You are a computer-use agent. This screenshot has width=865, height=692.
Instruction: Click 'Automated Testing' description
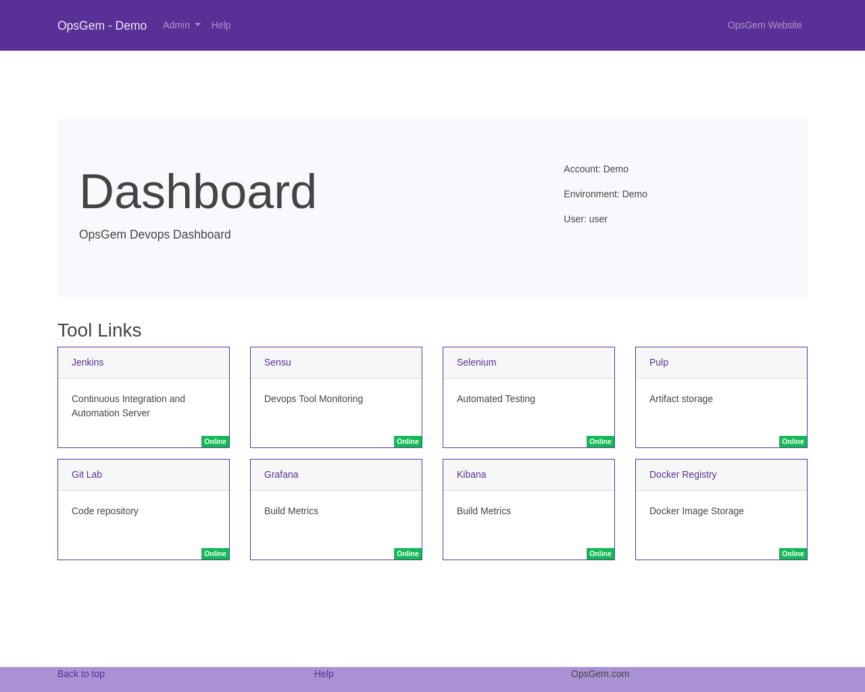[x=496, y=399]
